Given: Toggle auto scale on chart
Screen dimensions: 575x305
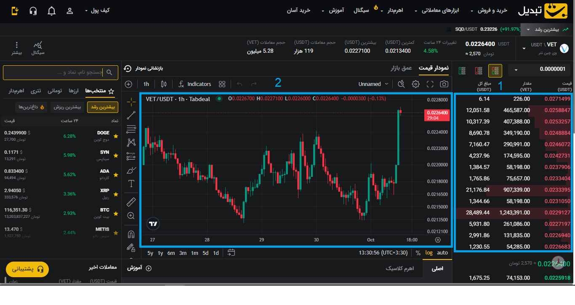Looking at the screenshot, I should point(442,253).
